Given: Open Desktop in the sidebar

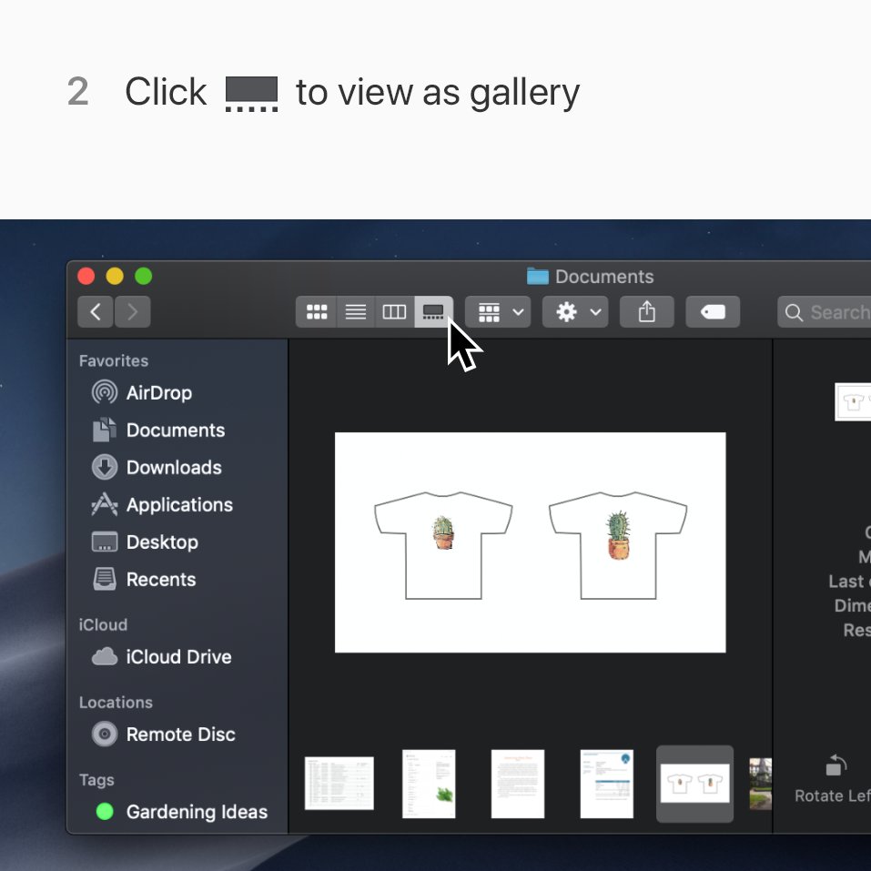Looking at the screenshot, I should tap(162, 542).
